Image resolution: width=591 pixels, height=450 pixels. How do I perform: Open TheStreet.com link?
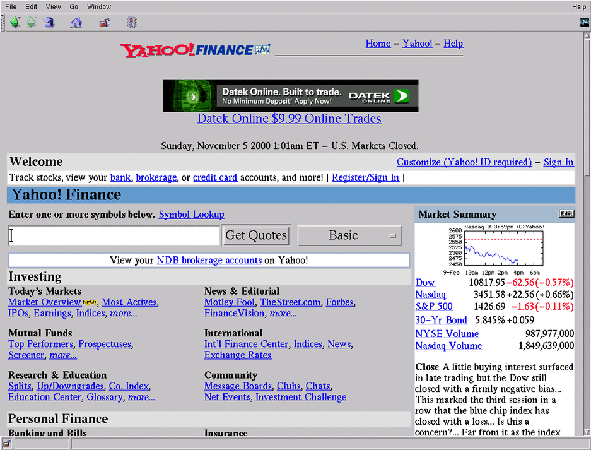click(290, 302)
